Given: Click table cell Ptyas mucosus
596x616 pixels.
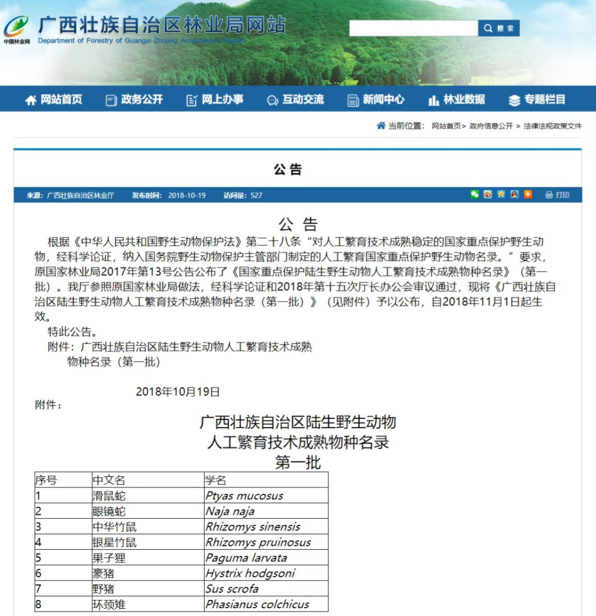Looking at the screenshot, I should pos(266,495).
